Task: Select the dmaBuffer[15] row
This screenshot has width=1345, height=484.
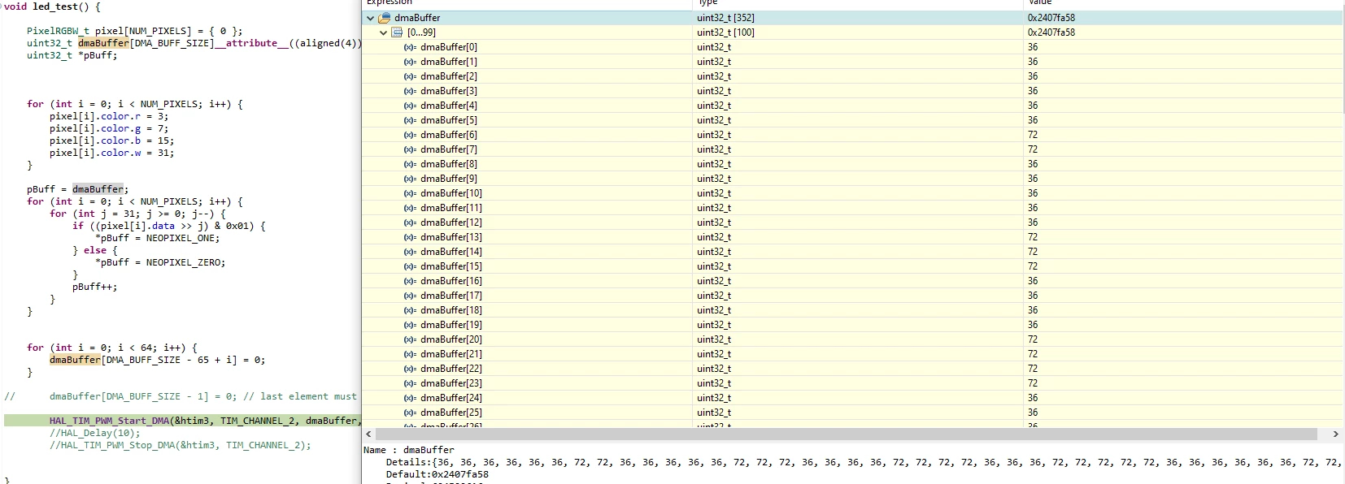Action: [x=852, y=266]
